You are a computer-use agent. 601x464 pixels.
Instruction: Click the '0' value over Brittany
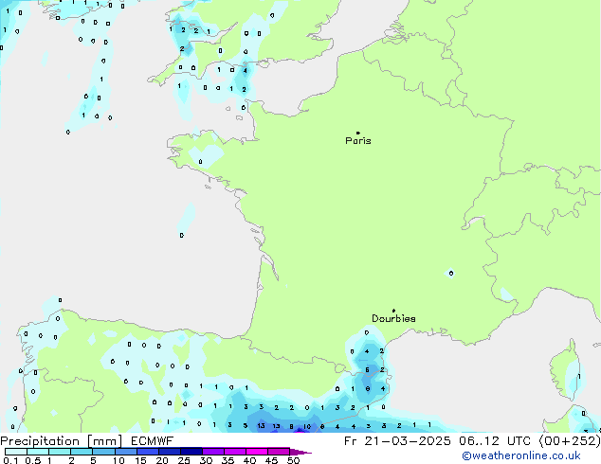point(200,162)
